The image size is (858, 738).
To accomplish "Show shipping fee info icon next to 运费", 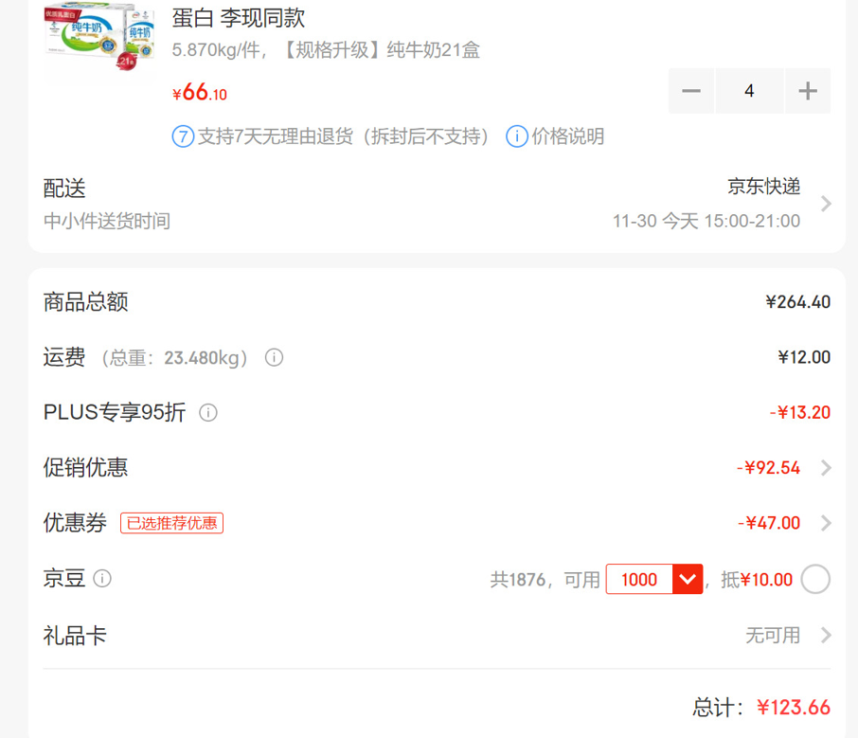I will point(274,357).
